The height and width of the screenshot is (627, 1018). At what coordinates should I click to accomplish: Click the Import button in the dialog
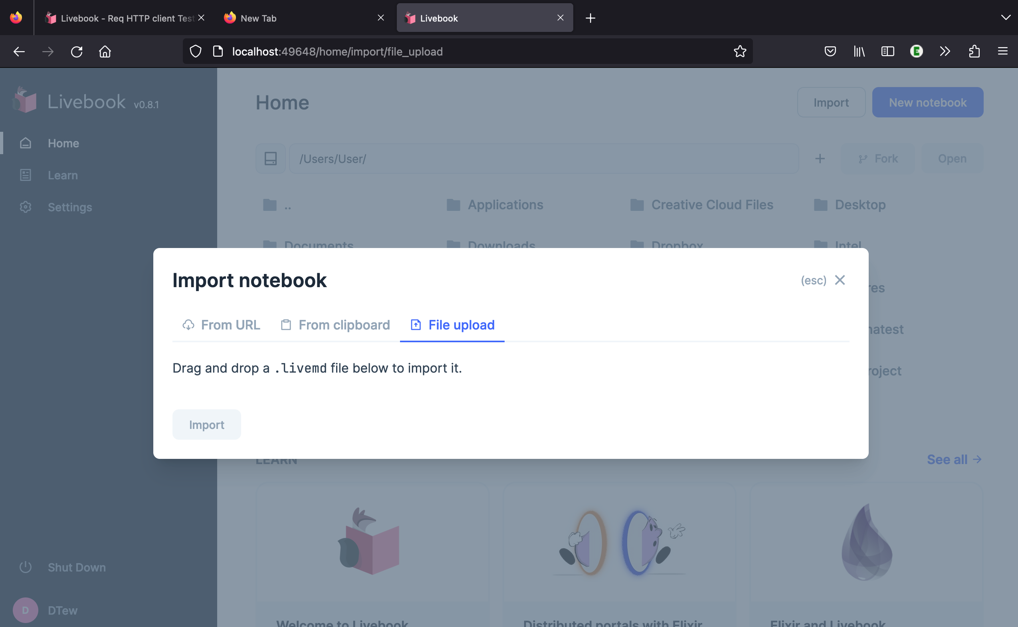[x=206, y=424]
